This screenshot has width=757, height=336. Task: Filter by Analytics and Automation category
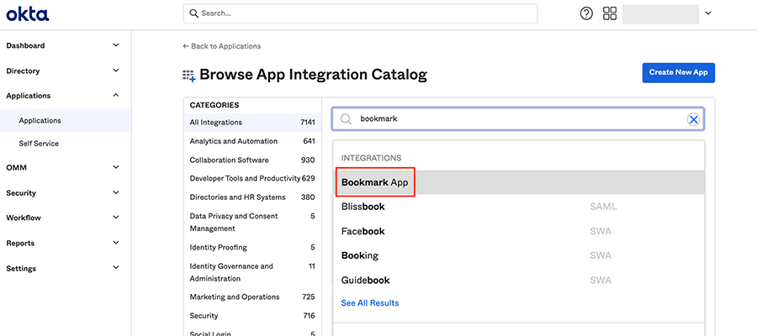pos(234,141)
